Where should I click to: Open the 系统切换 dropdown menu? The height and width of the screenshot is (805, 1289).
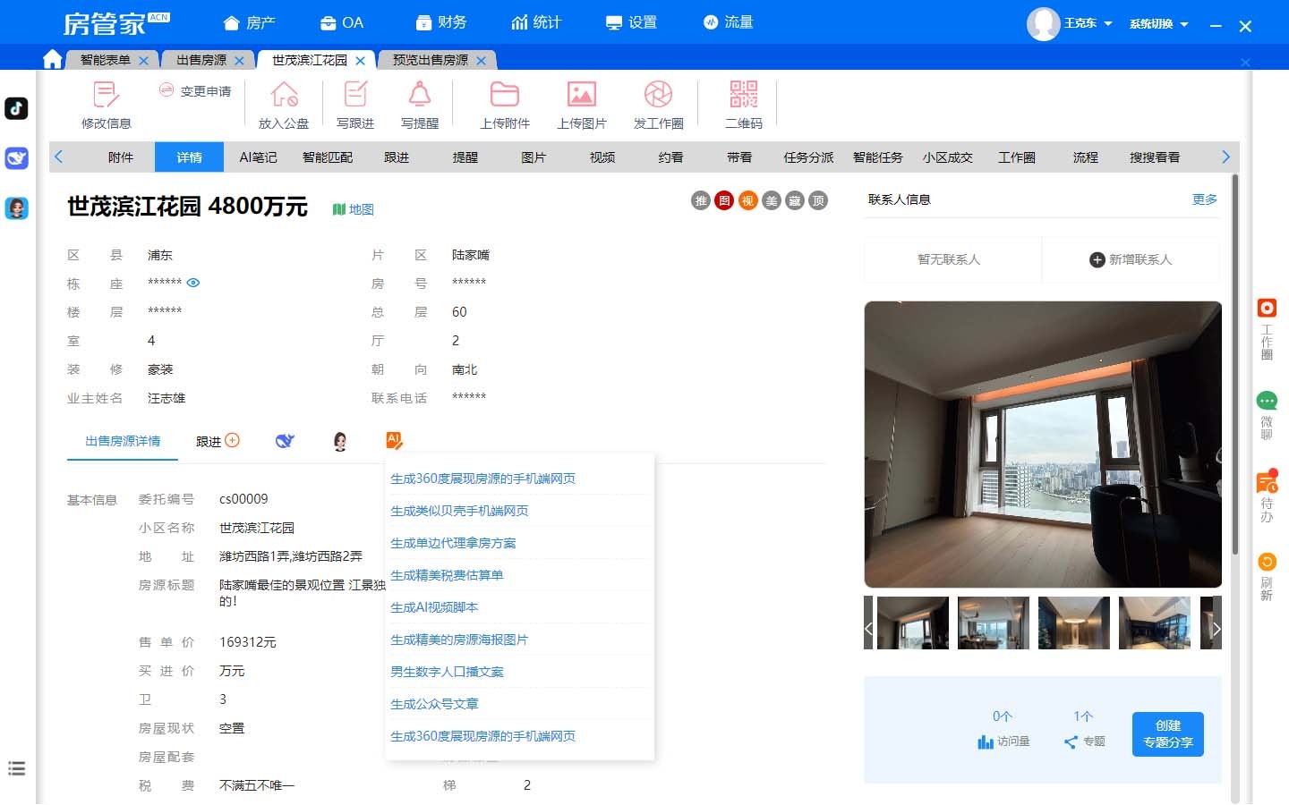click(1158, 24)
